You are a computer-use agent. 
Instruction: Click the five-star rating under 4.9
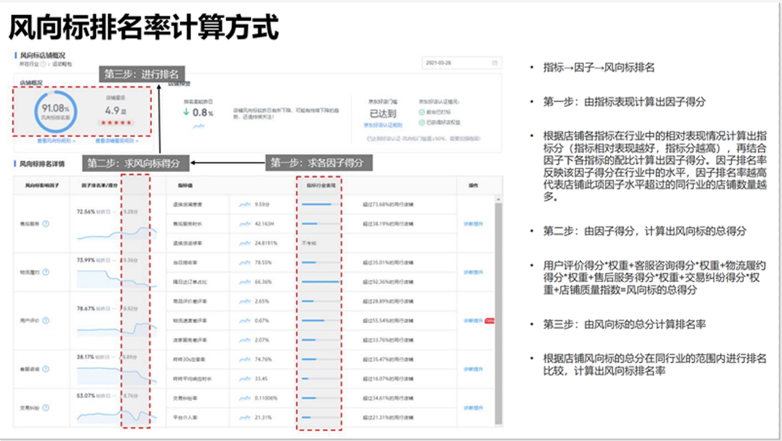tap(116, 123)
